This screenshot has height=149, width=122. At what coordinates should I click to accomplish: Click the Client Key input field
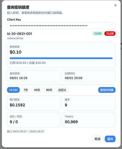[61, 26]
